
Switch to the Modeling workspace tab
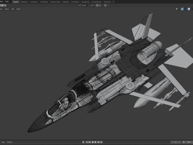coord(25,2)
